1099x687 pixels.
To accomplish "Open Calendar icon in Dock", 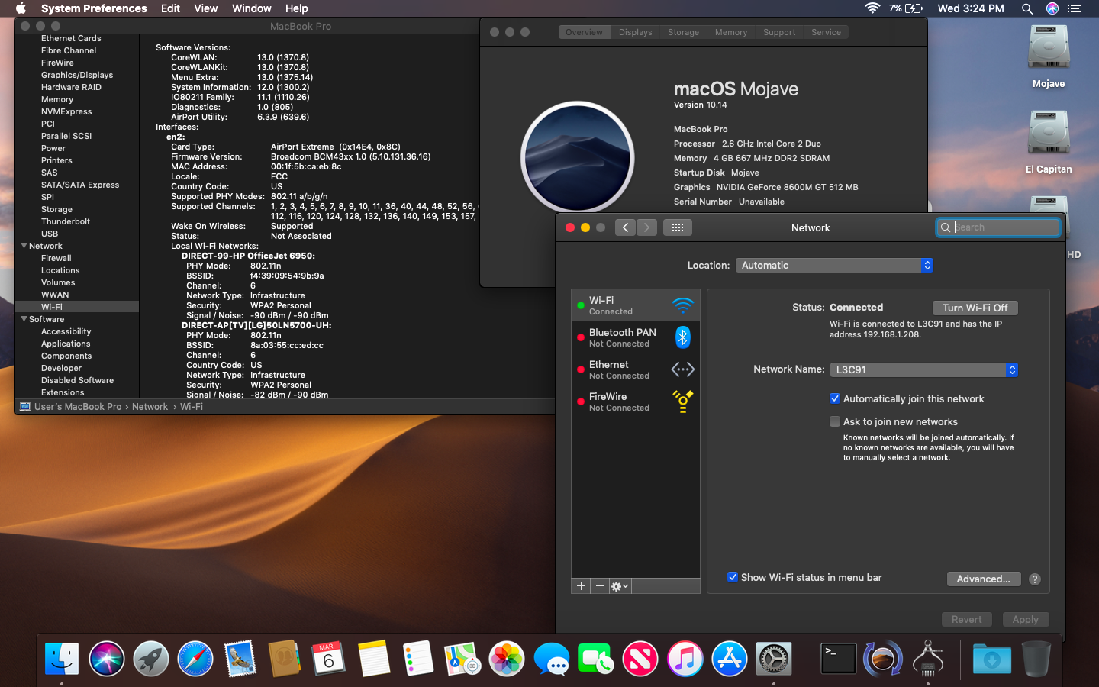I will [328, 659].
